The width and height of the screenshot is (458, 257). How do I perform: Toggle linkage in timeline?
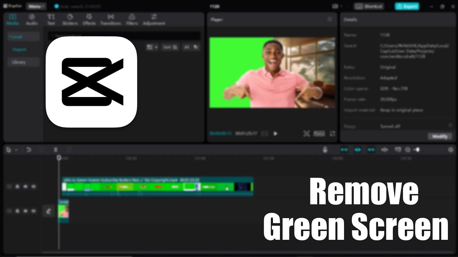click(x=371, y=150)
